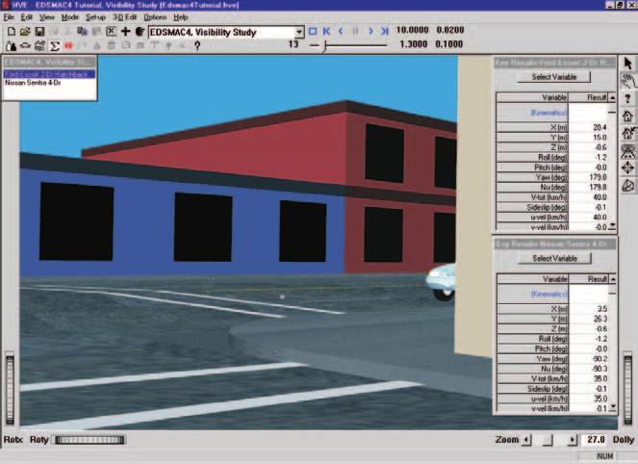Image resolution: width=638 pixels, height=464 pixels.
Task: Click the right vertical Dolly thumbwheel
Action: tap(627, 390)
